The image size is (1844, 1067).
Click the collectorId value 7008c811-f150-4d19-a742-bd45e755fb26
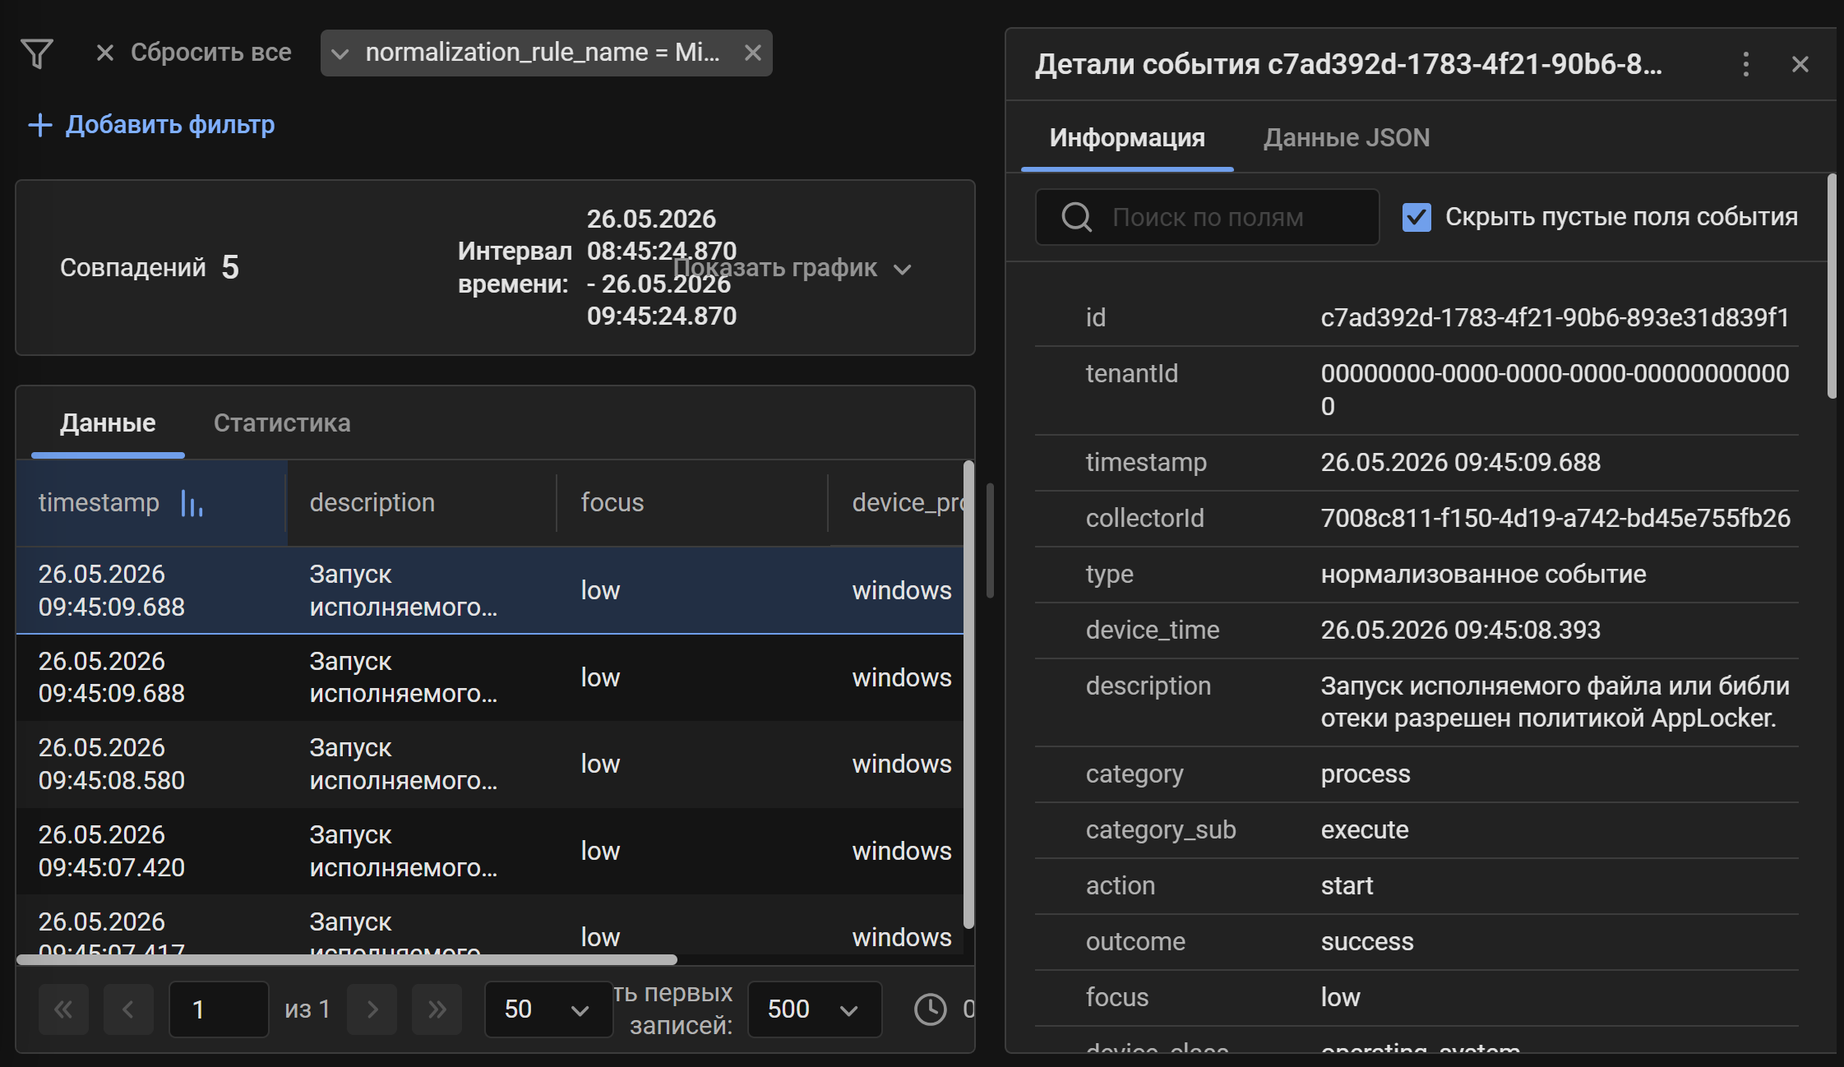pyautogui.click(x=1555, y=518)
